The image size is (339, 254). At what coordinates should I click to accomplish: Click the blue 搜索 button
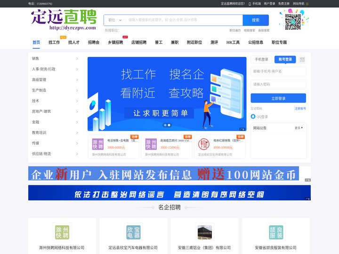coord(256,20)
